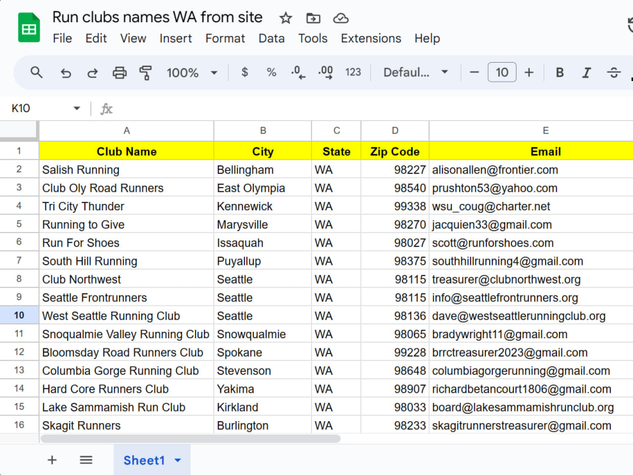
Task: Open the search menus magnifier tool
Action: coord(36,73)
